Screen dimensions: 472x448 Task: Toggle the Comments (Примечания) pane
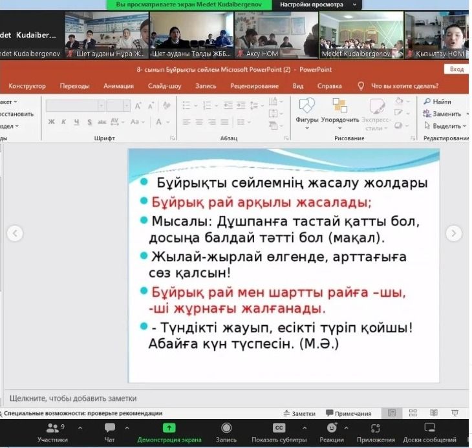pos(349,414)
